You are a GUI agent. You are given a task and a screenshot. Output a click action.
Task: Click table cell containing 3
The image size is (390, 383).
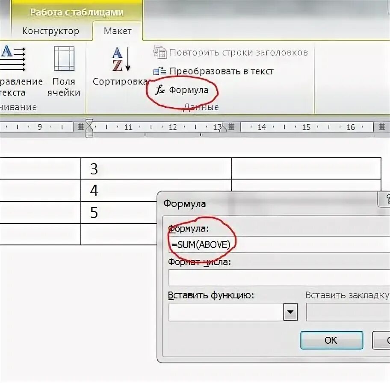[x=156, y=168]
